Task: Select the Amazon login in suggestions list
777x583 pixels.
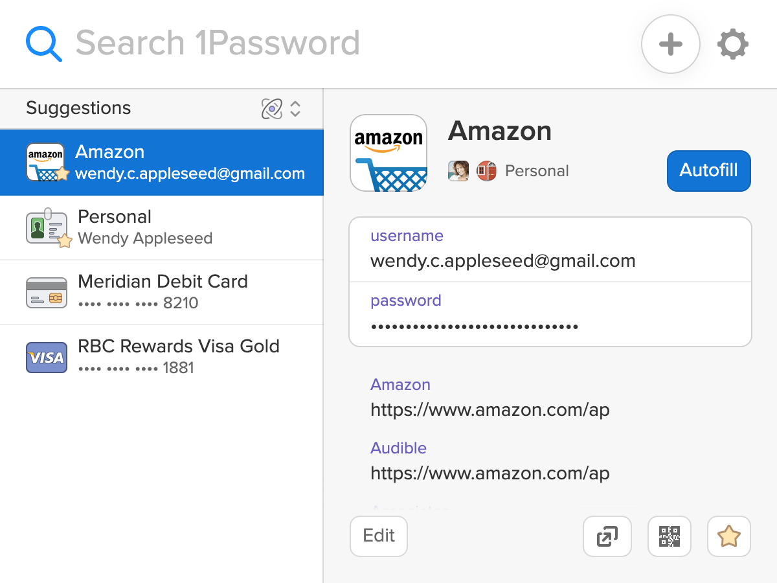Action: coord(161,163)
